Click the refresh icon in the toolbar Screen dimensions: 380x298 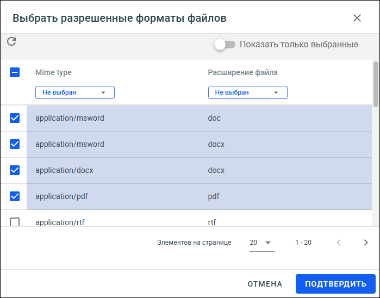(x=11, y=41)
